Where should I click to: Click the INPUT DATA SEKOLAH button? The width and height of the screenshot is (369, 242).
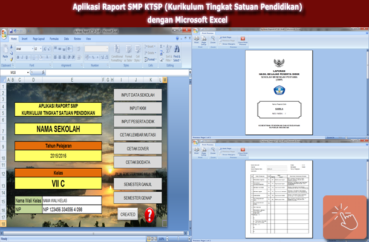click(x=138, y=95)
